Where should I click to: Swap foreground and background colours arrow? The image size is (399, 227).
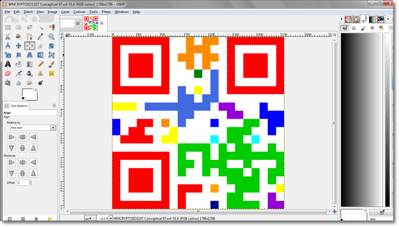click(x=36, y=90)
